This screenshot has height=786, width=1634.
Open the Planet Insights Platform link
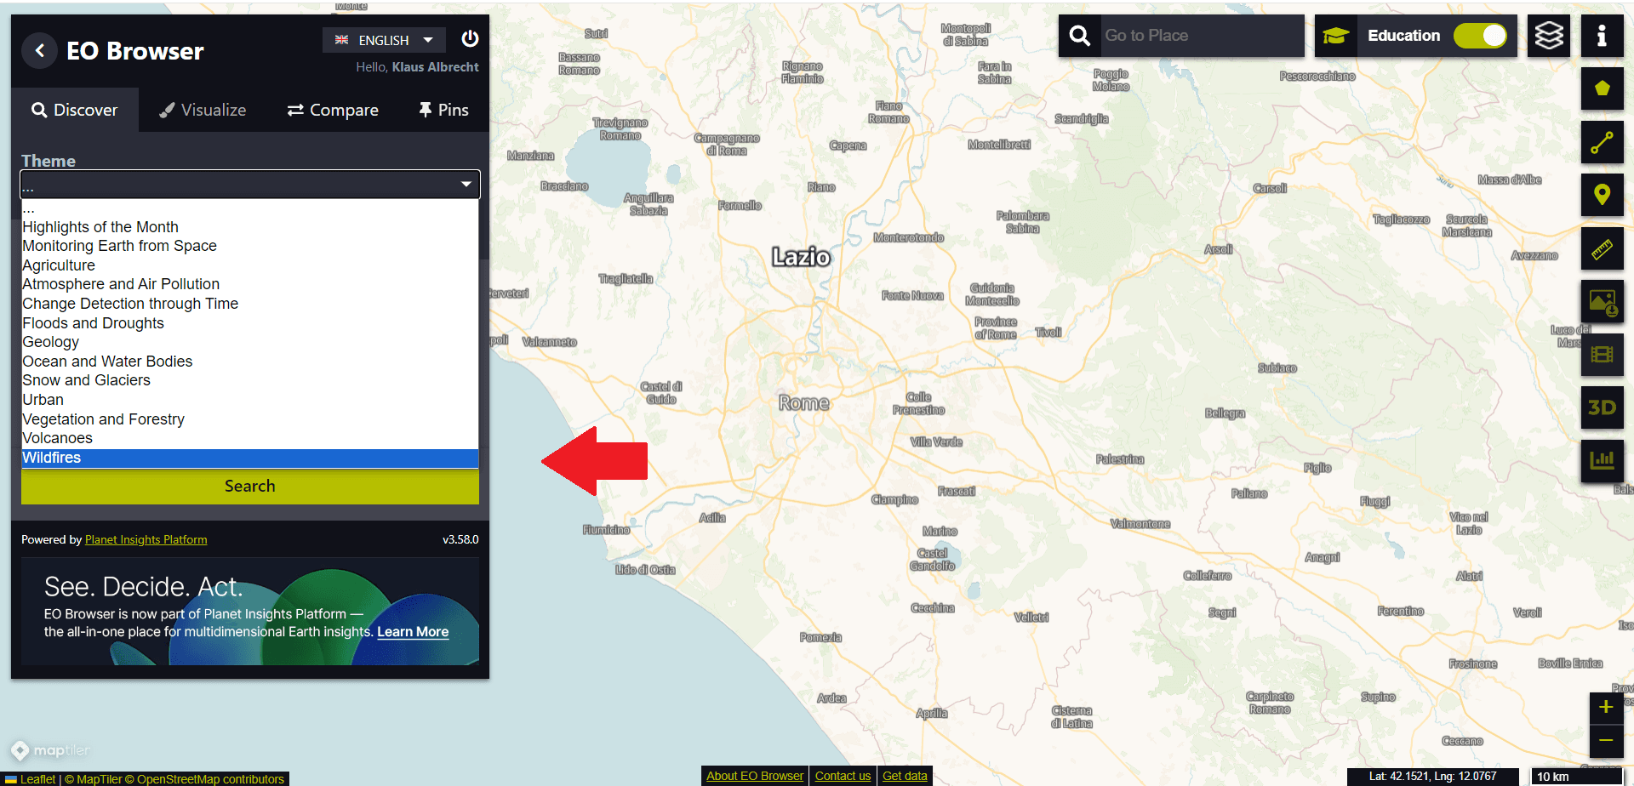[146, 539]
